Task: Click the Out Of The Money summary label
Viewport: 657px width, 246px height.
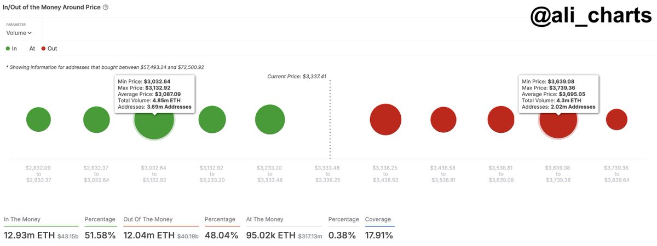Action: pyautogui.click(x=148, y=219)
